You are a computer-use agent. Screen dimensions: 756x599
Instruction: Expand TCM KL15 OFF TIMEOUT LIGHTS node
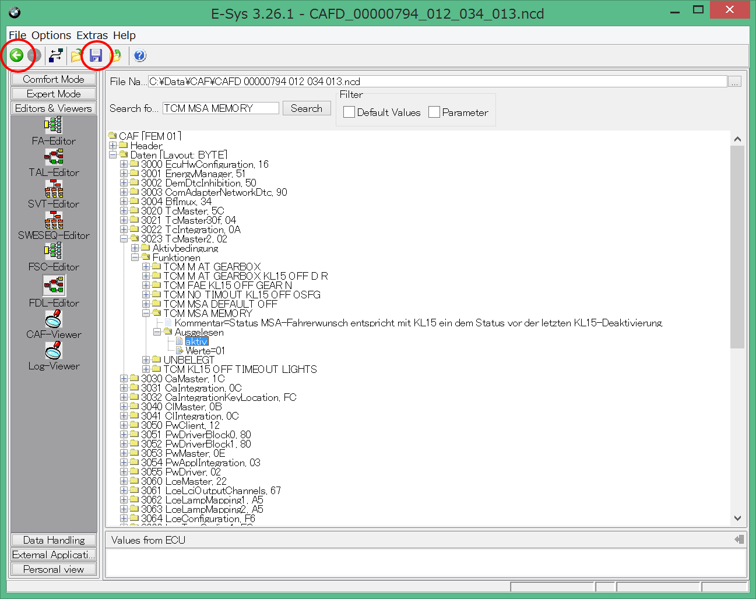tap(146, 369)
